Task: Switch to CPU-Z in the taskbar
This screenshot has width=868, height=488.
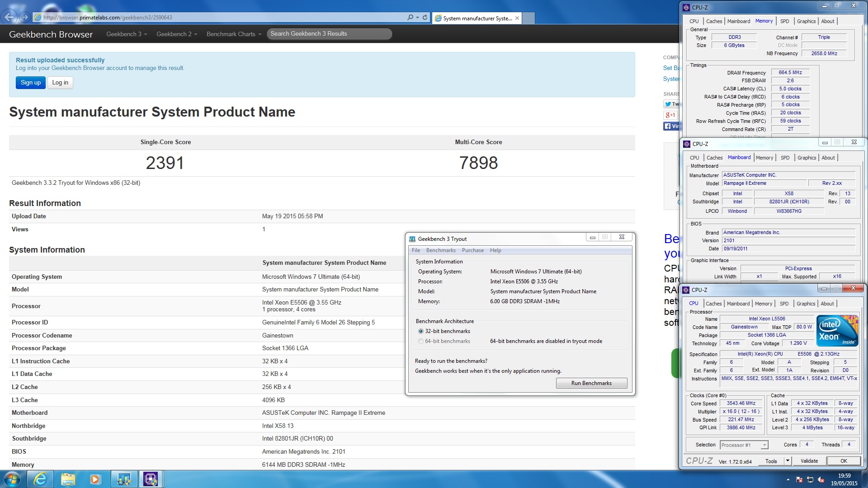Action: coord(151,479)
